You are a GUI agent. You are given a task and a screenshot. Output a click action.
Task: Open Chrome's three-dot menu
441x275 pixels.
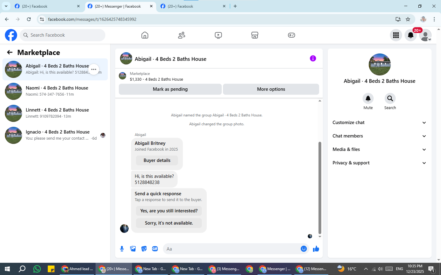pyautogui.click(x=434, y=19)
